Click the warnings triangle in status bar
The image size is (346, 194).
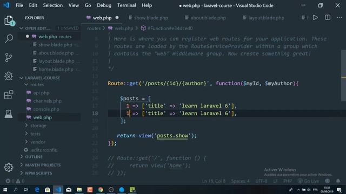(x=18, y=181)
